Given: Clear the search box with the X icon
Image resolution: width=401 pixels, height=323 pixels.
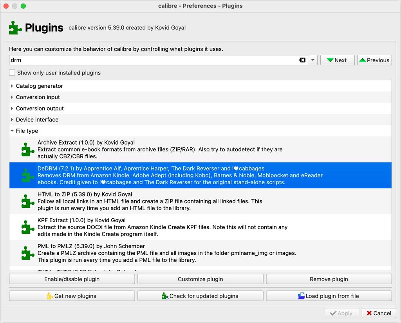Looking at the screenshot, I should point(302,60).
